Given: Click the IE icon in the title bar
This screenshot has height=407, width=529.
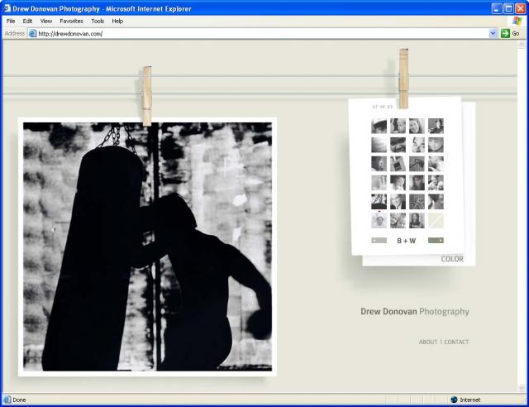Looking at the screenshot, I should [x=7, y=7].
